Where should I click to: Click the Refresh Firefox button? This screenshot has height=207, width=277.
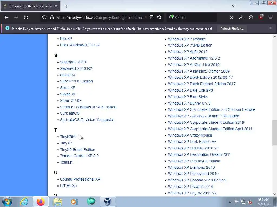[x=232, y=29]
